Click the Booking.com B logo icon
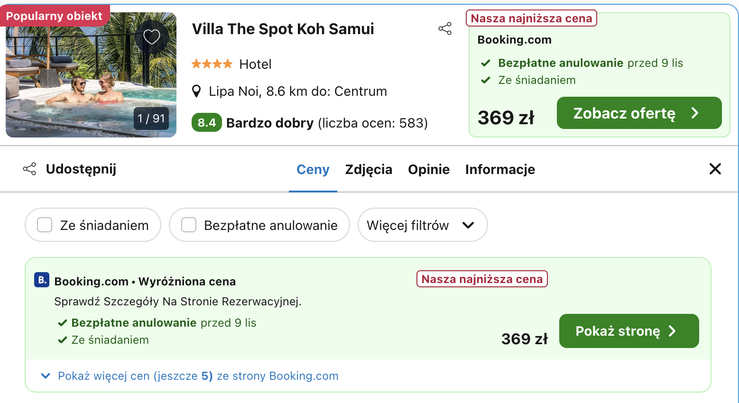This screenshot has height=403, width=739. tap(42, 280)
